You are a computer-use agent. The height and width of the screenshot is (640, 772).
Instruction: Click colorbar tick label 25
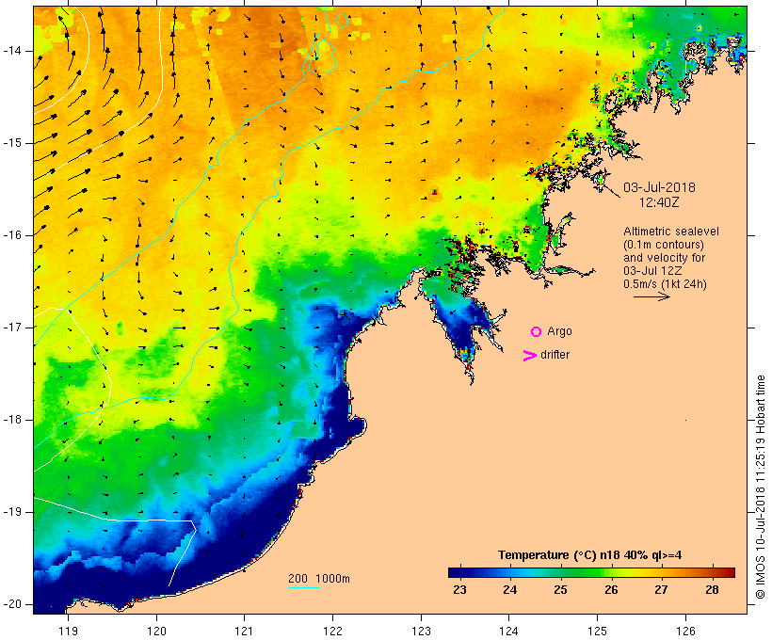tap(561, 590)
